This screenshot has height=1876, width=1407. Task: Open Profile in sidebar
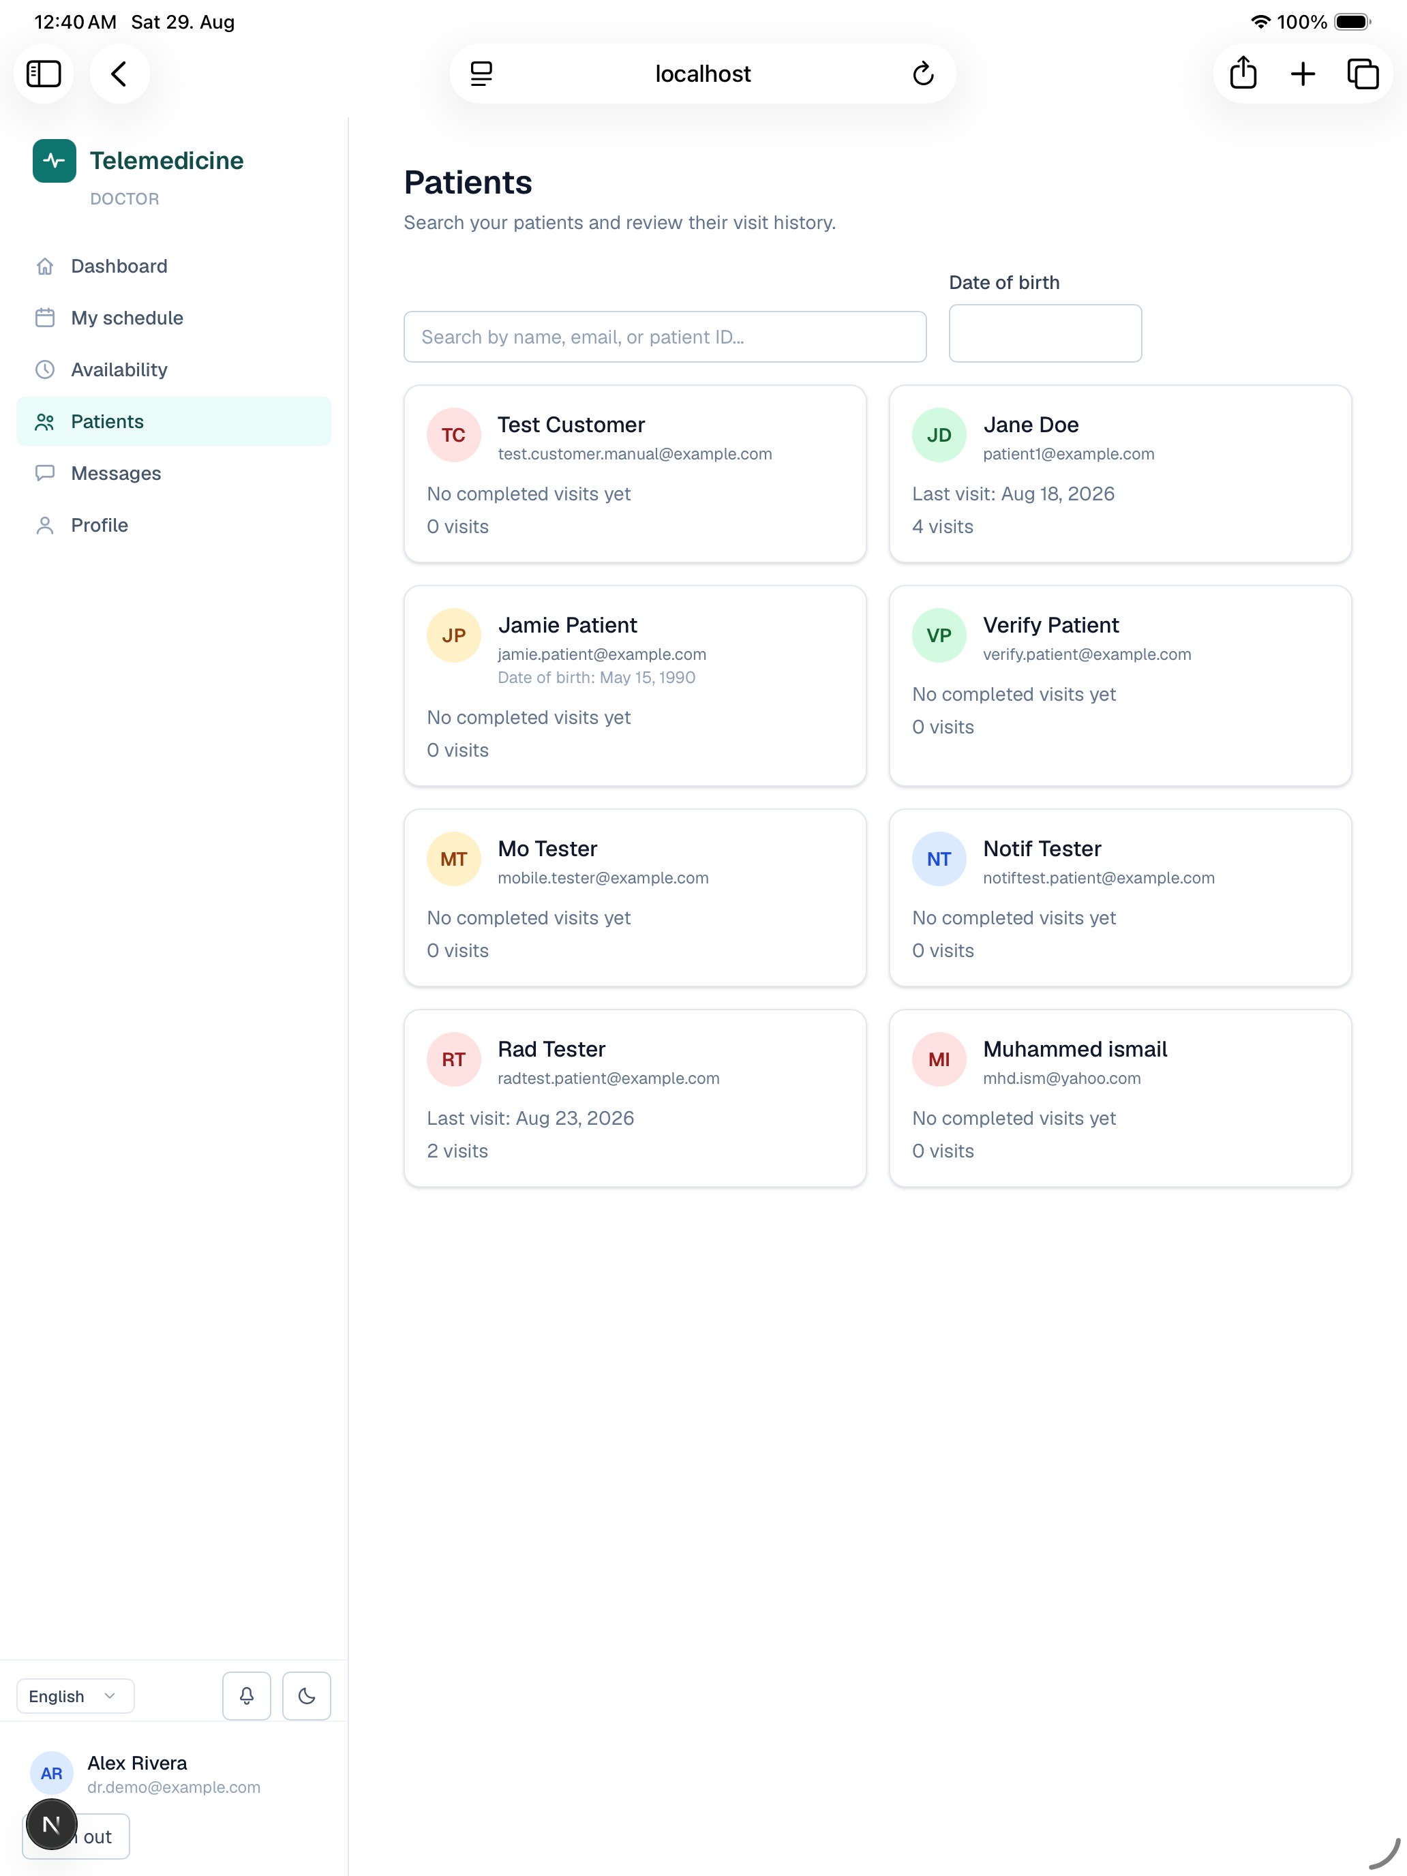click(174, 525)
